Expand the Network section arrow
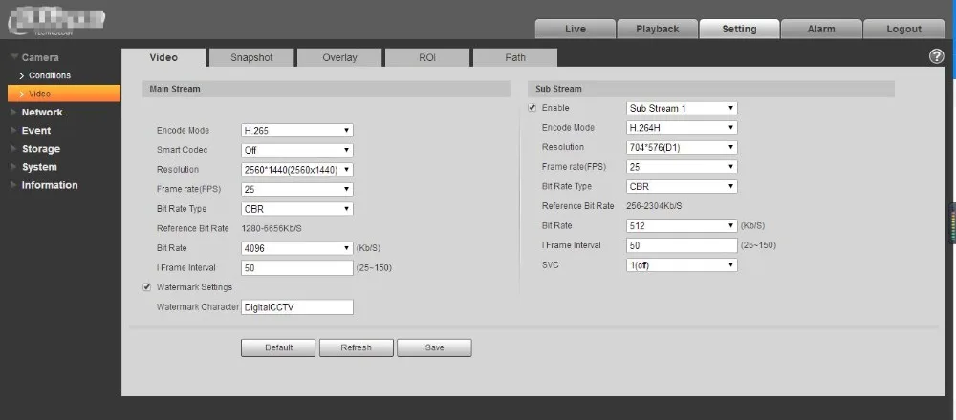956x420 pixels. pos(14,112)
